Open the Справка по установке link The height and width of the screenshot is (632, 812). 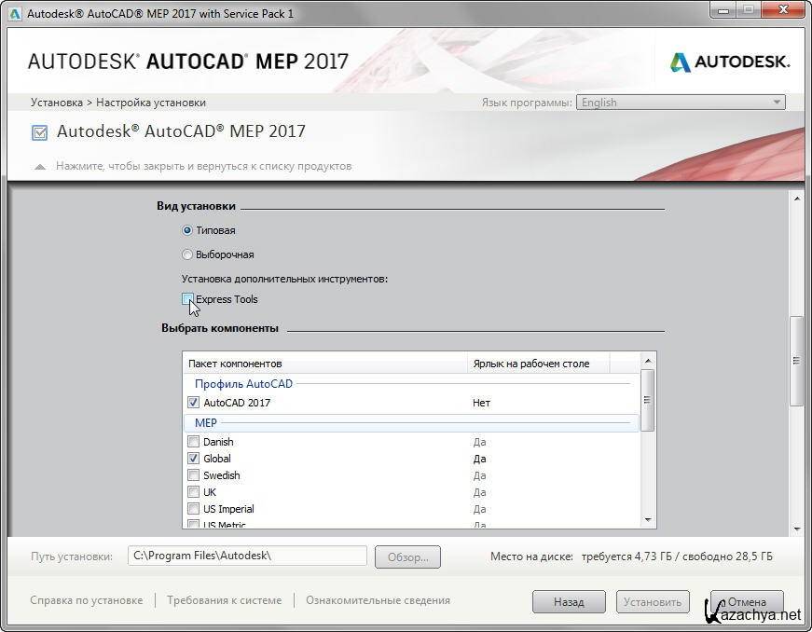point(87,600)
